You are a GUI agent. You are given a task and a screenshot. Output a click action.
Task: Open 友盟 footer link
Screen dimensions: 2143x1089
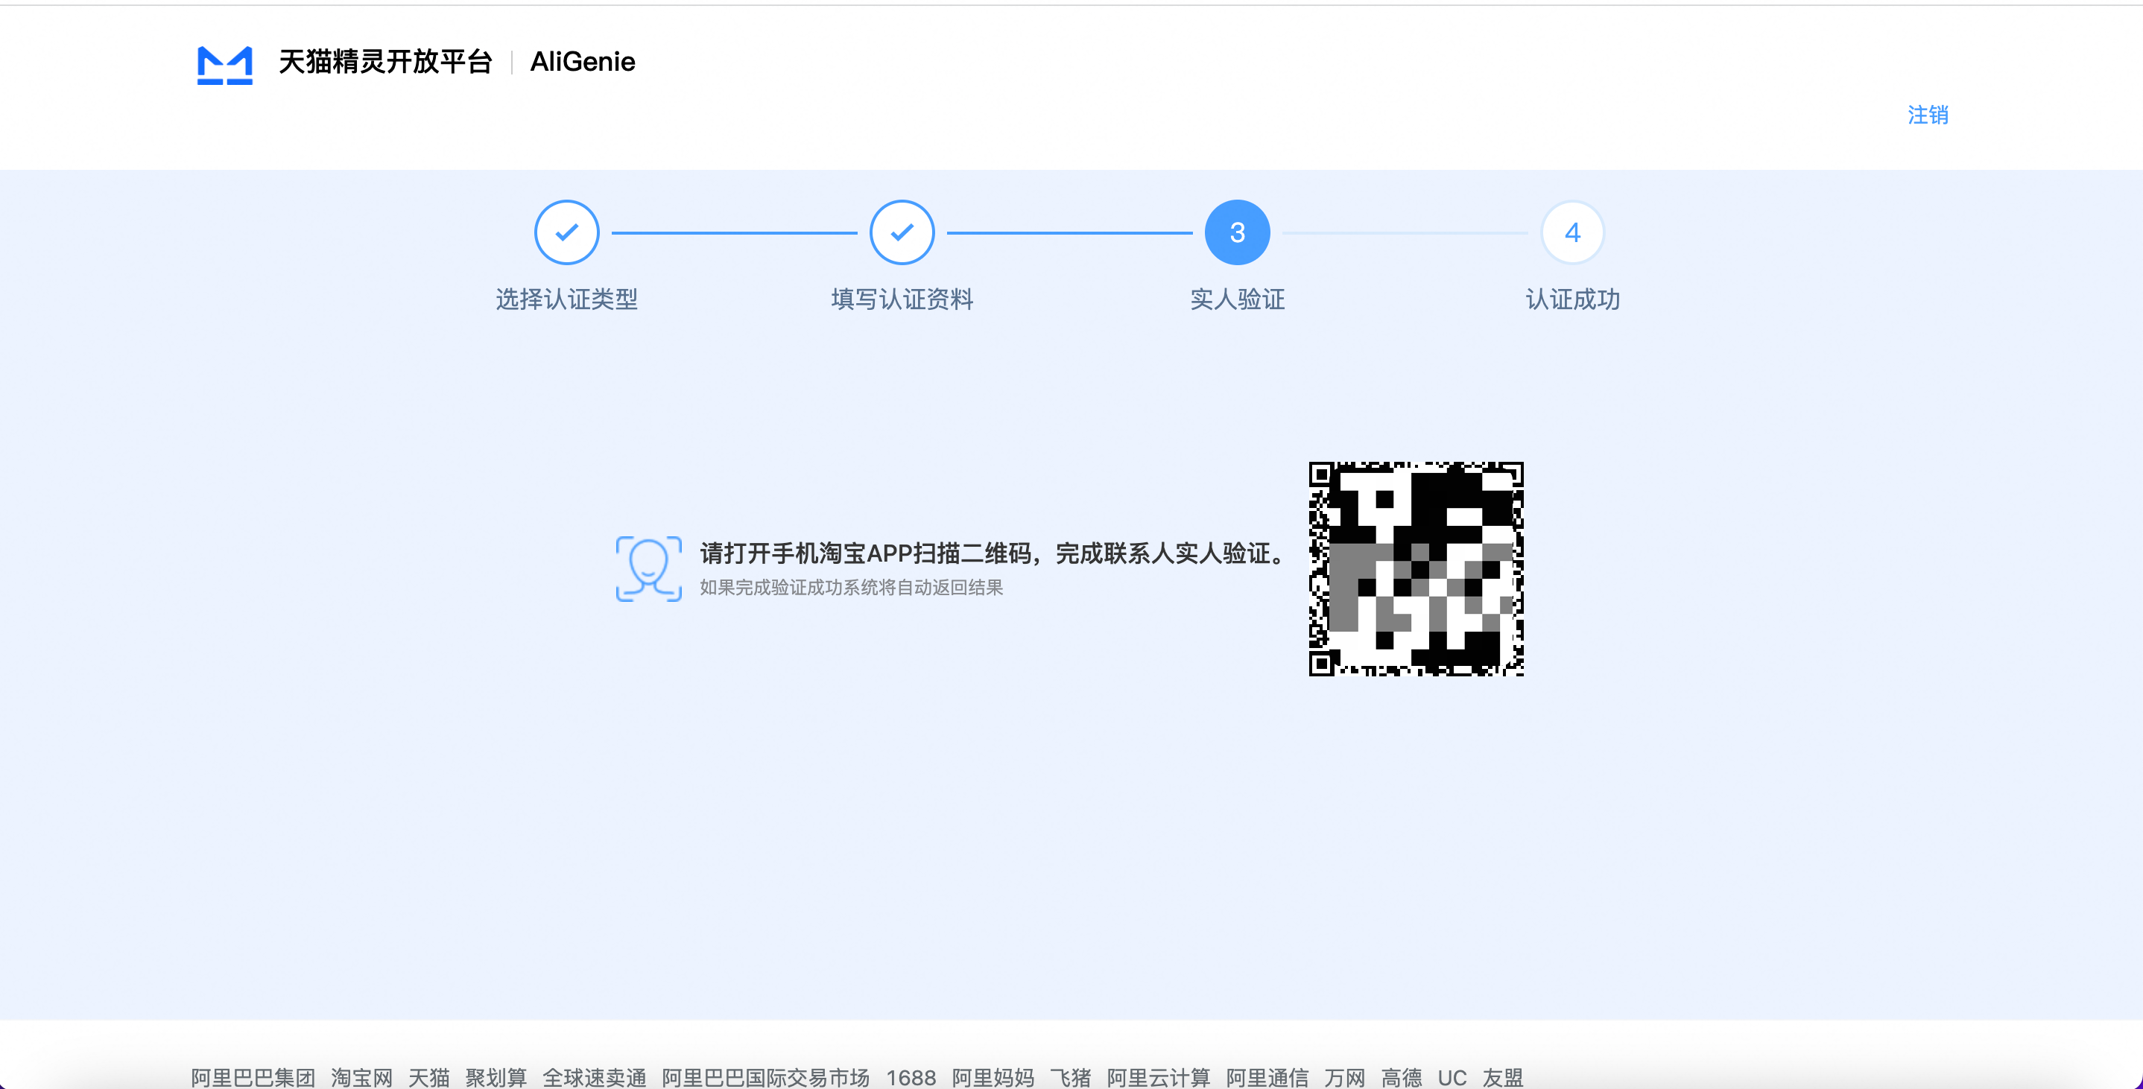[x=1503, y=1077]
